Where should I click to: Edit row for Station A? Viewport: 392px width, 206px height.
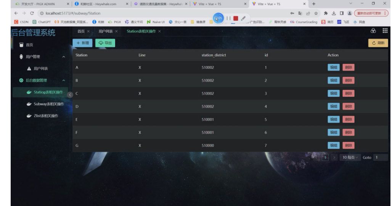coord(334,67)
